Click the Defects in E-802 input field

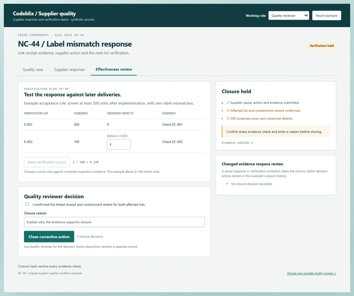(119, 145)
